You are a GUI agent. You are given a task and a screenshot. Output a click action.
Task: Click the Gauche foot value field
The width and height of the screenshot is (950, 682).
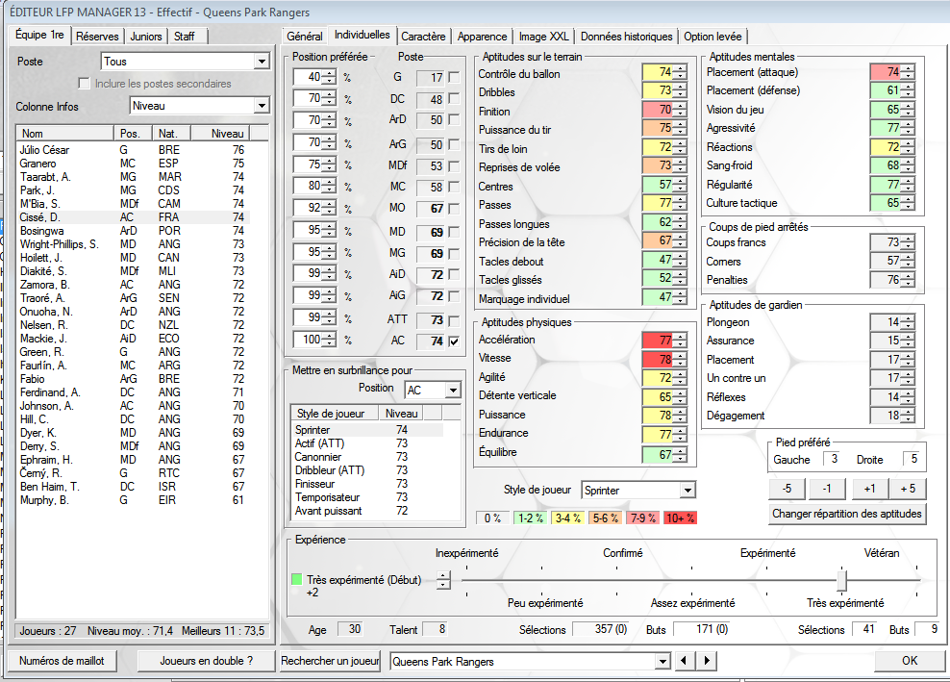(833, 459)
